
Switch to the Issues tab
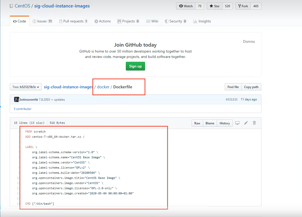point(42,21)
